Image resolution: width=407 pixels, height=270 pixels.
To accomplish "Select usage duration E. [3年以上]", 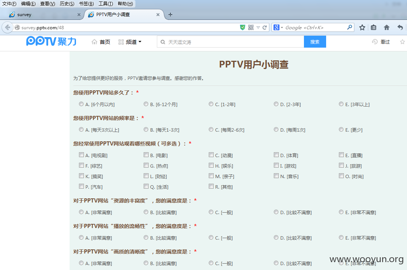I will (x=341, y=104).
